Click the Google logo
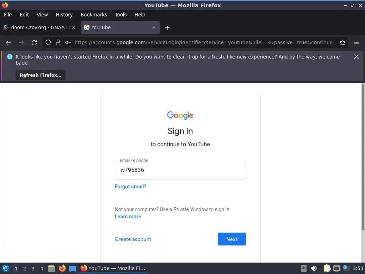This screenshot has width=365, height=274. pos(180,115)
